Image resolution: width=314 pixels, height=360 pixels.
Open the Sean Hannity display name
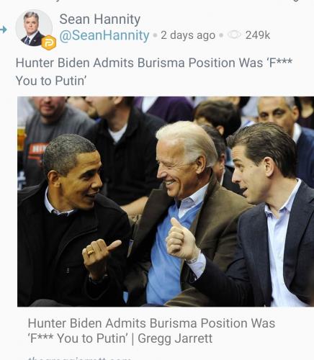pyautogui.click(x=100, y=19)
